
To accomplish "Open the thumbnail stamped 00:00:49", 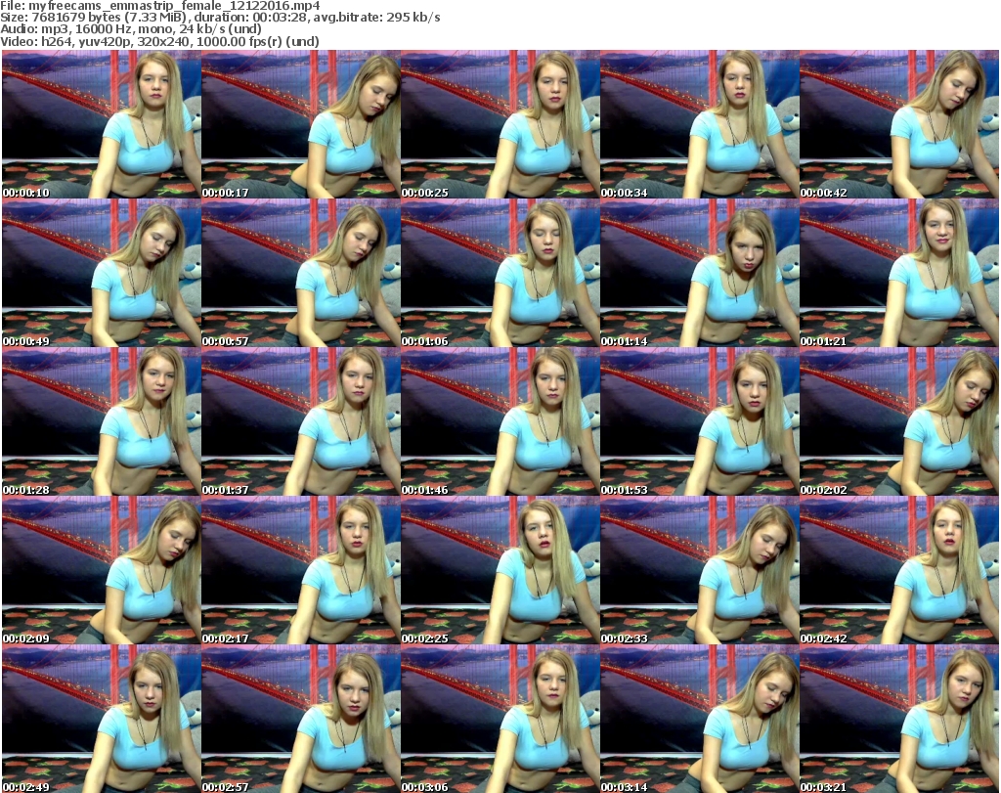I will click(x=102, y=273).
